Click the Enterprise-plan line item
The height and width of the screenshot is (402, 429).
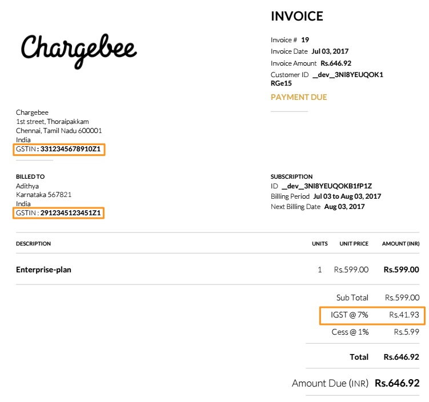tap(43, 270)
